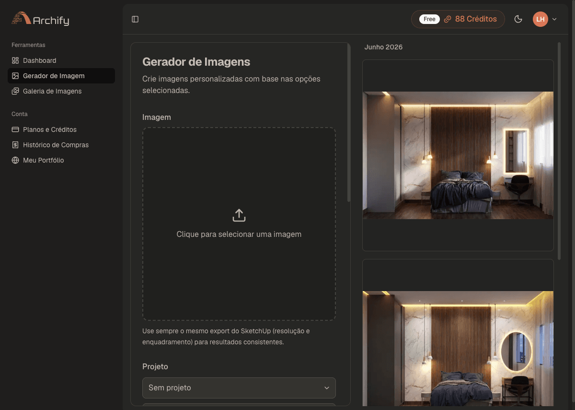Viewport: 575px width, 410px height.
Task: Click the Meu Portfólio globe icon
Action: 15,160
